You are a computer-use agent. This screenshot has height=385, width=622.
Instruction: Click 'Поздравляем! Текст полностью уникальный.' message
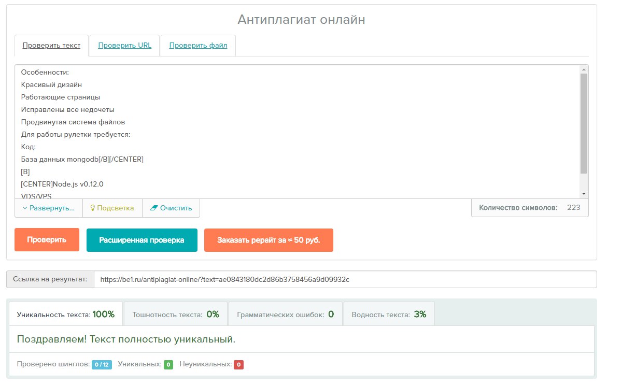(x=126, y=339)
